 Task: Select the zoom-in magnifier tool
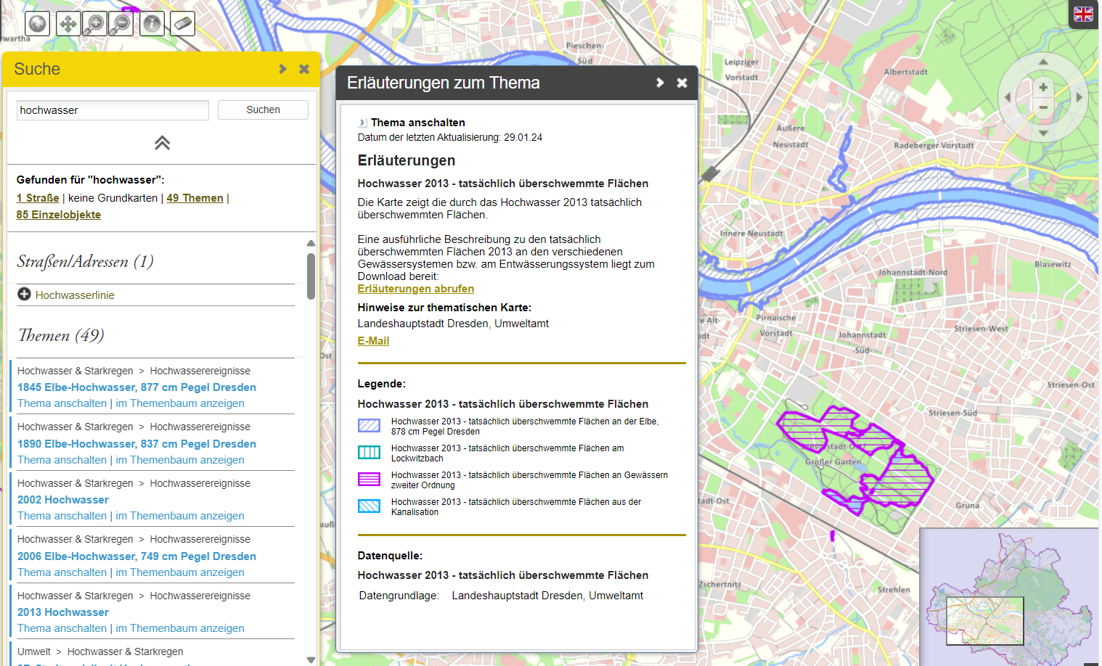click(94, 24)
